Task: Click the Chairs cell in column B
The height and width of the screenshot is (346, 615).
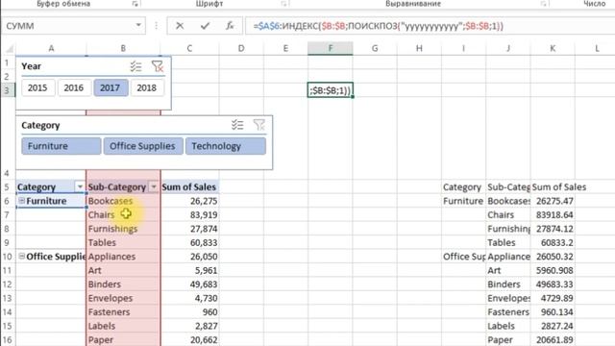Action: pos(123,214)
